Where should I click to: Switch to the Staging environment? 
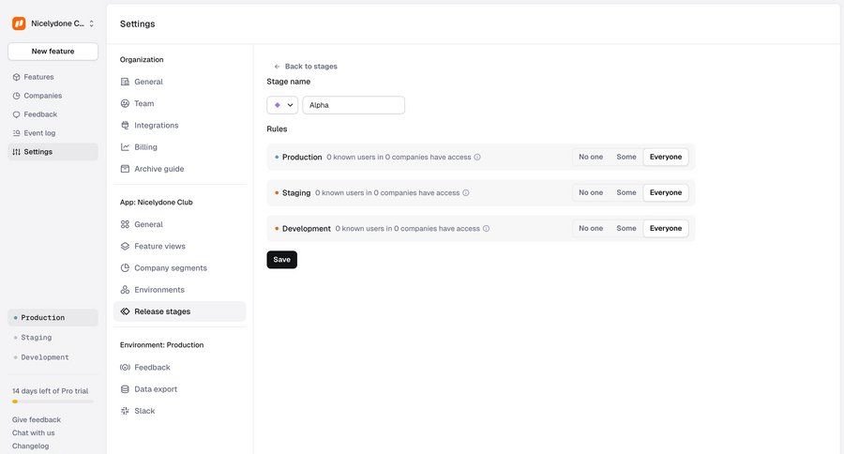point(53,338)
